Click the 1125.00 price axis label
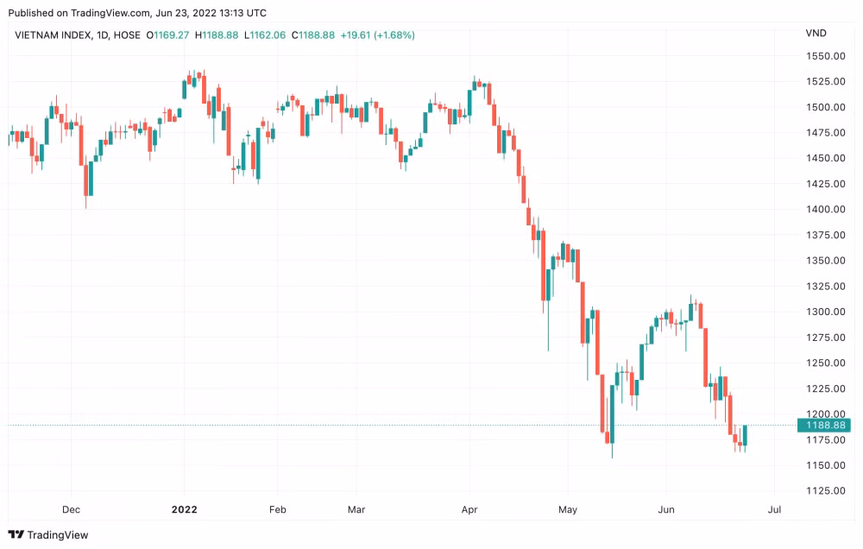Screen dimensions: 863x549 point(826,490)
